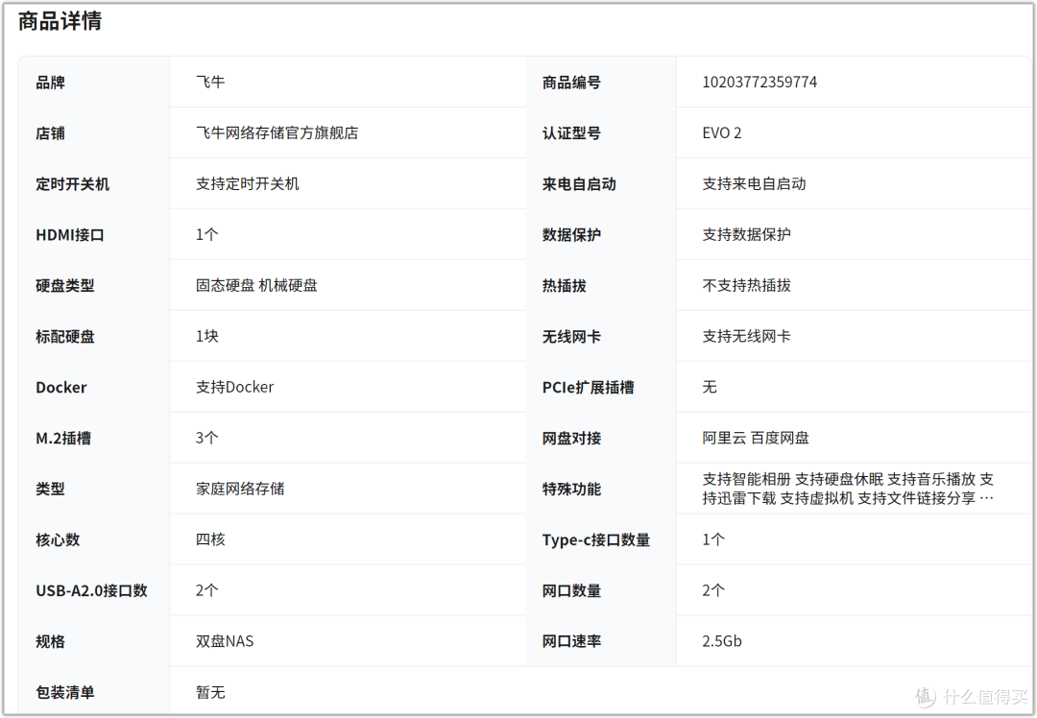Select the 网口速率 value 2.5Gb

(721, 642)
